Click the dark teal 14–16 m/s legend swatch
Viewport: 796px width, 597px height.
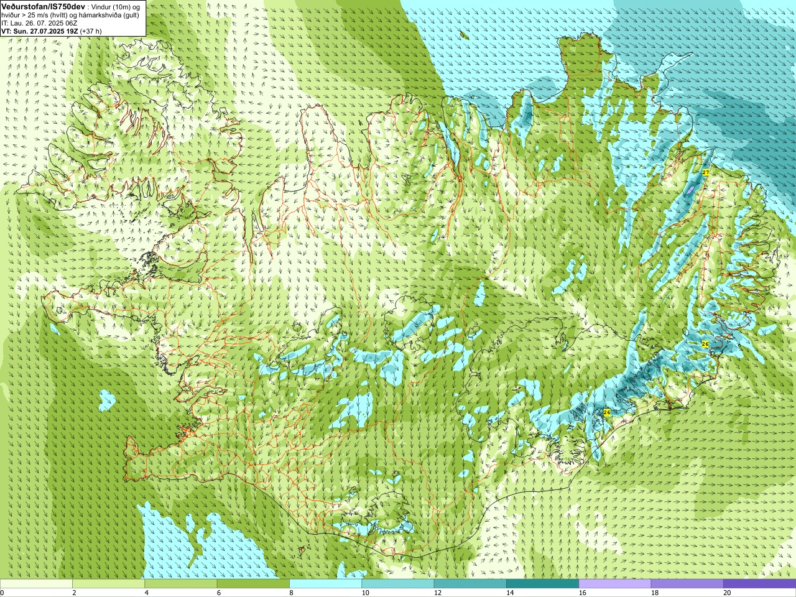point(542,584)
